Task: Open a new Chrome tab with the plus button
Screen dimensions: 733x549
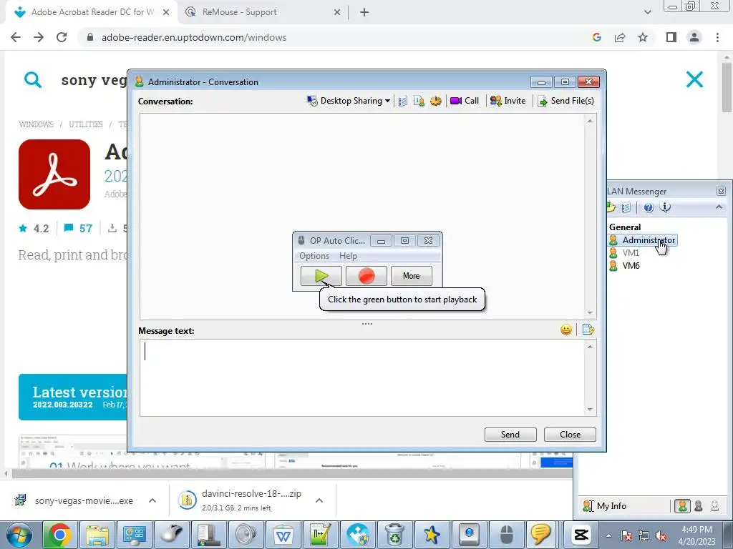Action: click(364, 13)
